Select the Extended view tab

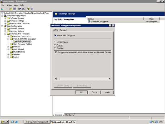point(58,115)
